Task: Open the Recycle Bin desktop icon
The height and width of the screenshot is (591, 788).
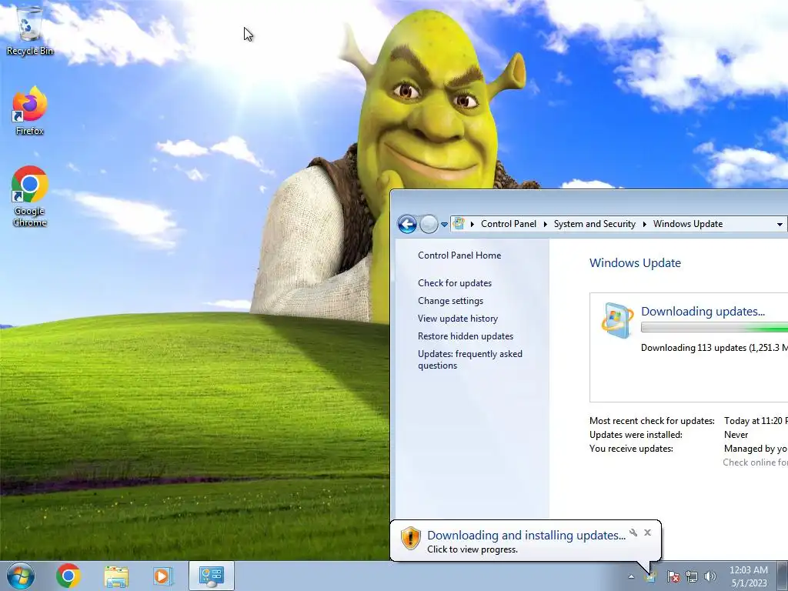Action: pyautogui.click(x=30, y=31)
